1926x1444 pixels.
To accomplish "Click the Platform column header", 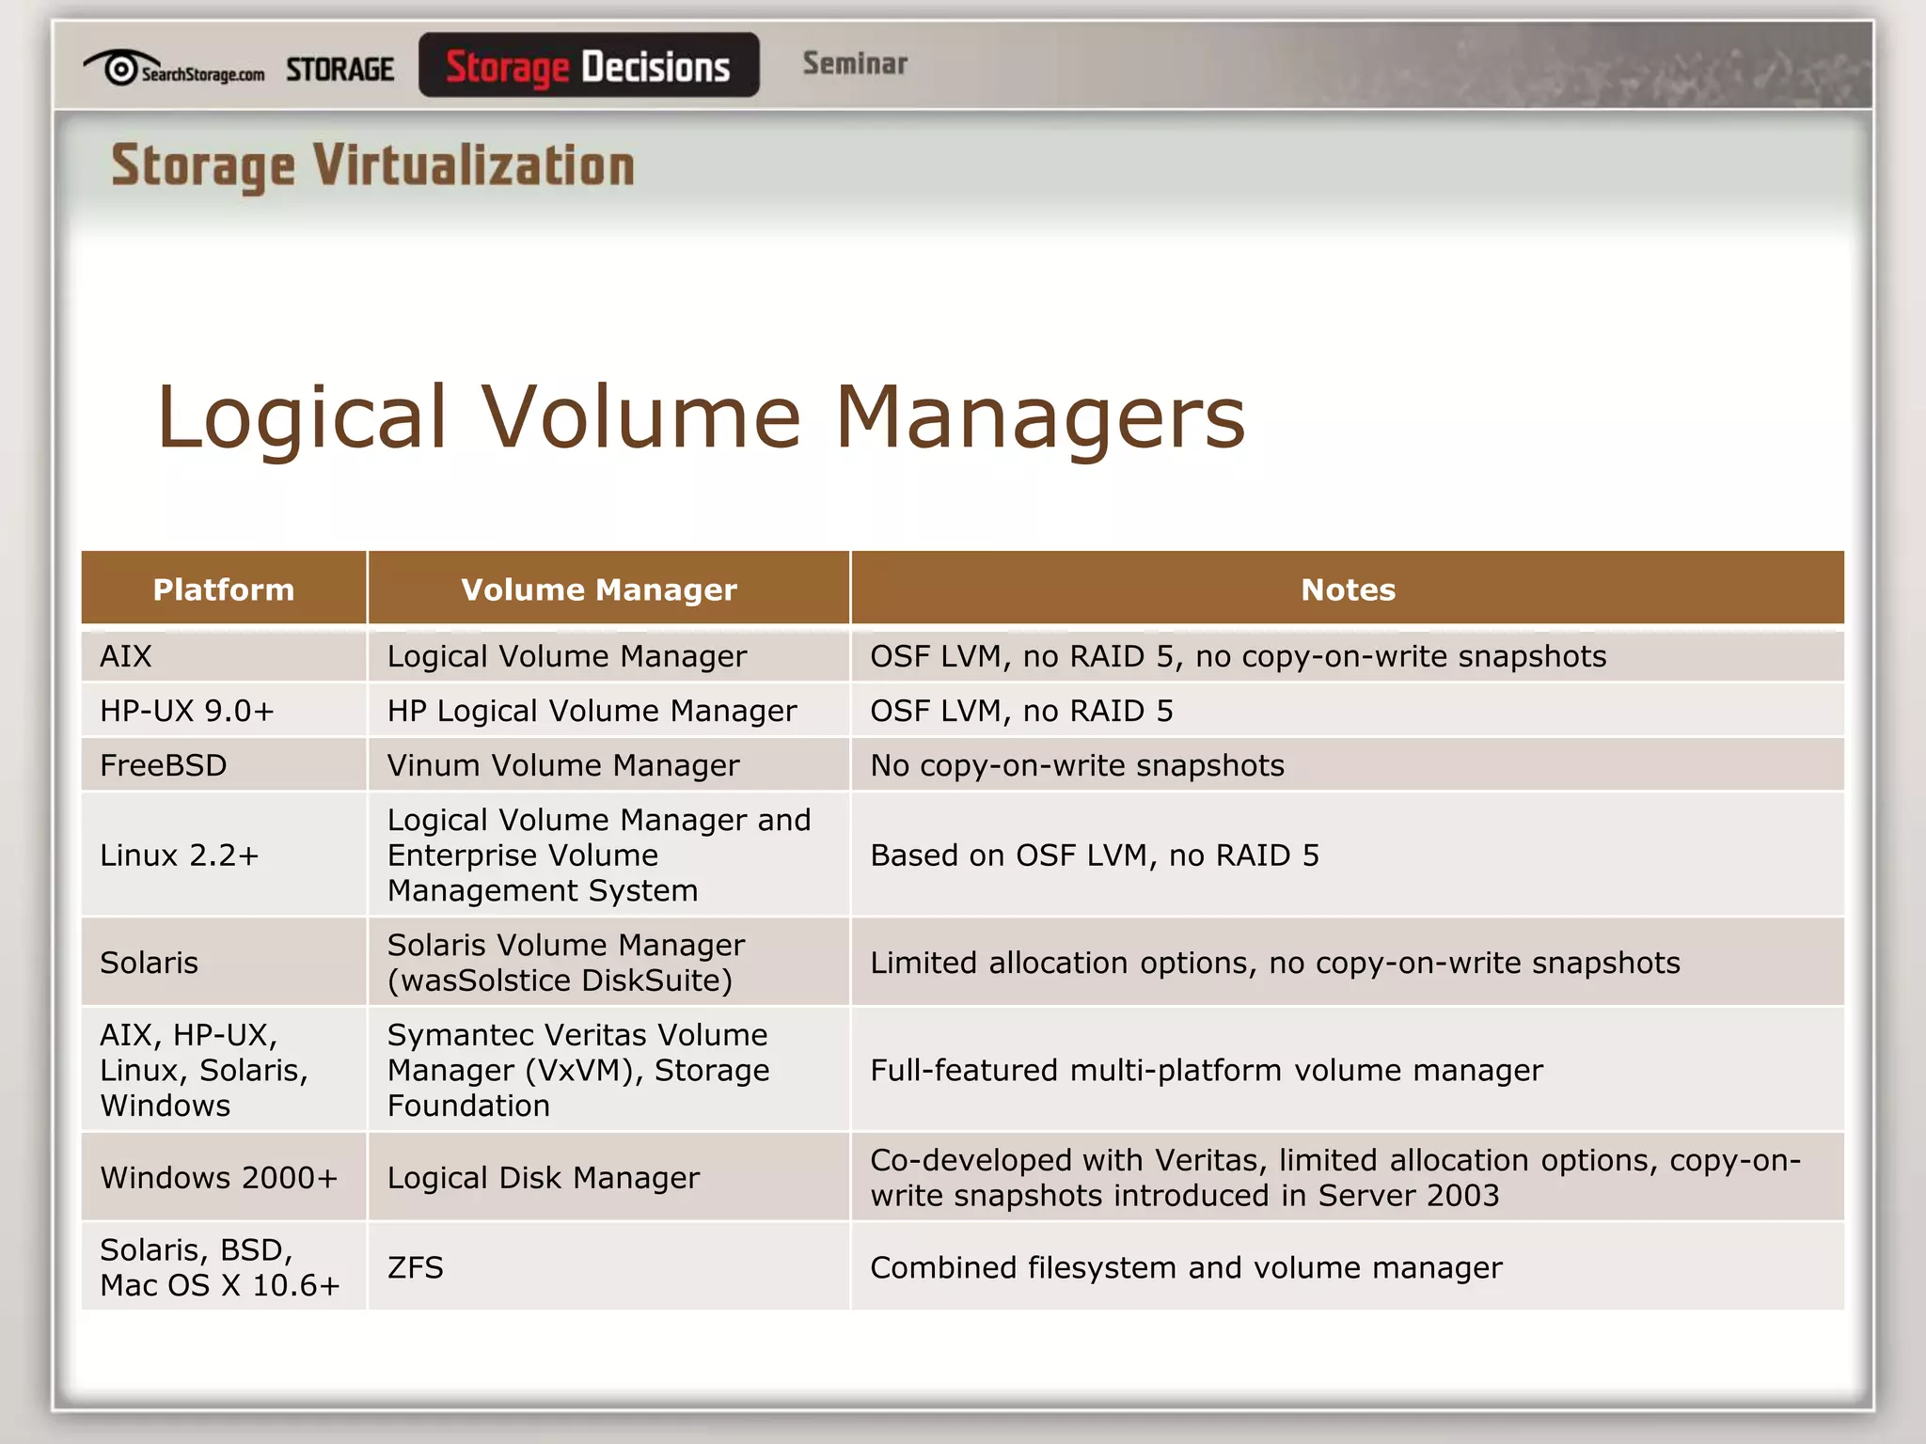I will pos(224,589).
